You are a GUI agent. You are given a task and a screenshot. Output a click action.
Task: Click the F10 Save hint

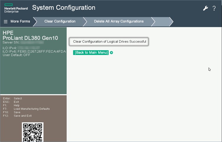pos(12,112)
